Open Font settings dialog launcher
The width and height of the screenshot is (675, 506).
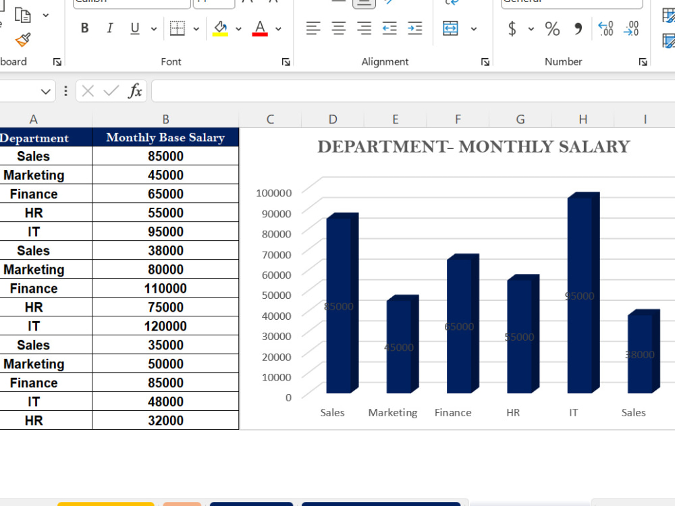coord(286,62)
